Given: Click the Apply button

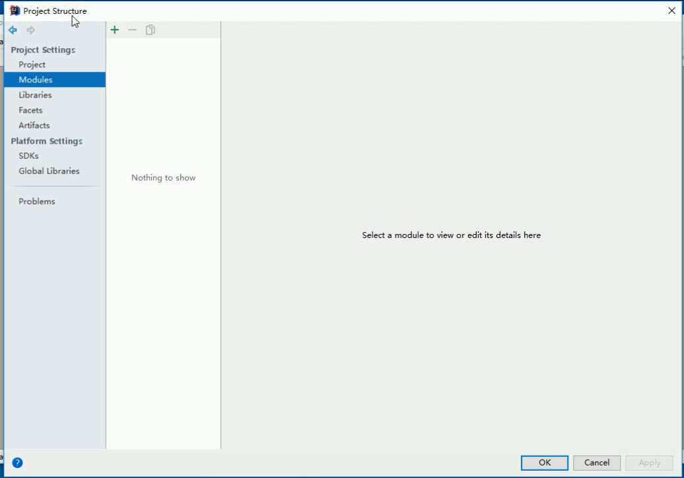Looking at the screenshot, I should click(649, 463).
